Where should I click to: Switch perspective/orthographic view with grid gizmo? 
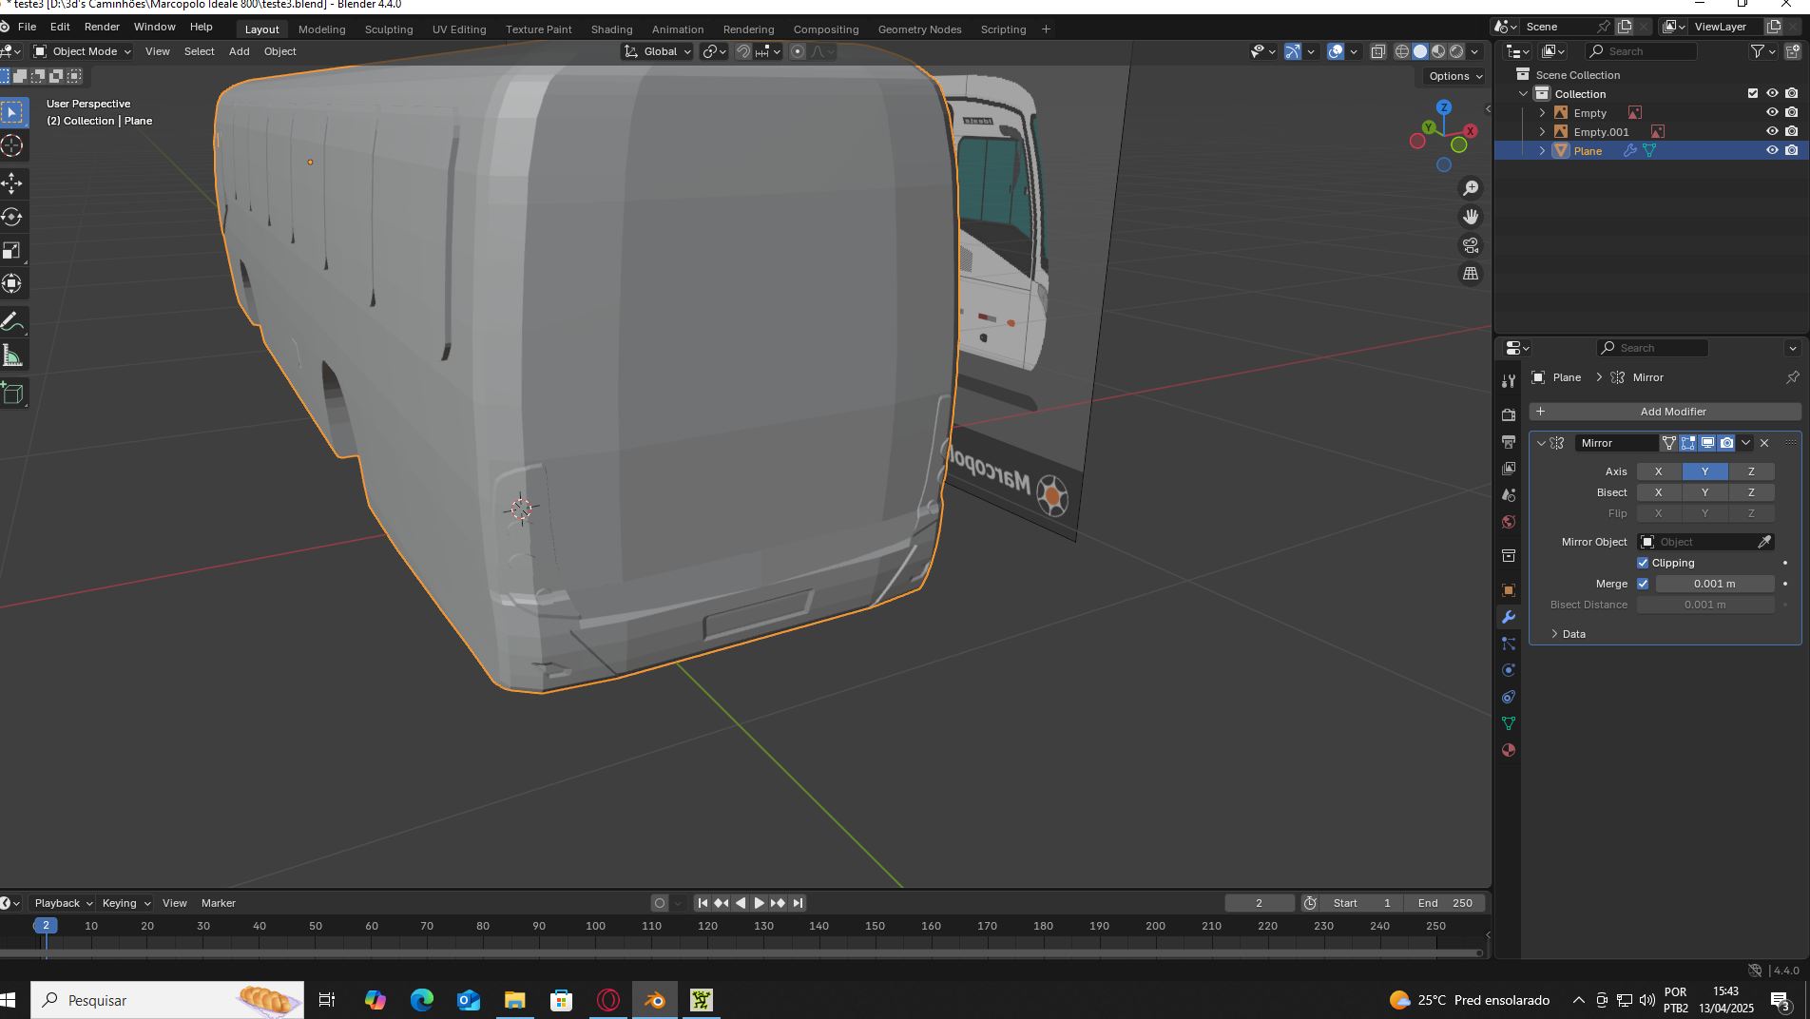pyautogui.click(x=1471, y=274)
